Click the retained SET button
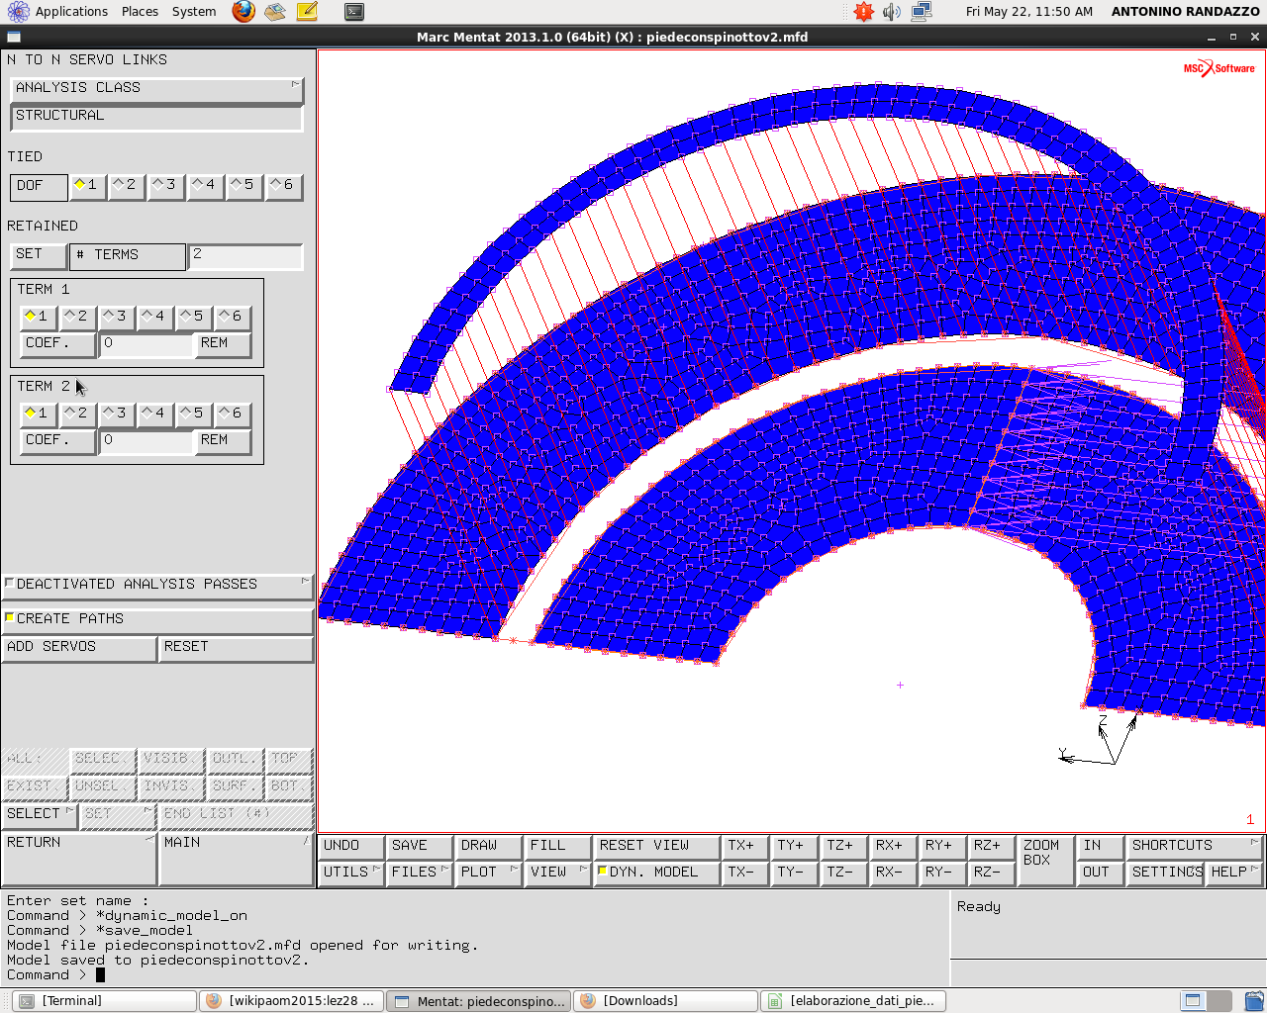This screenshot has height=1013, width=1267. tap(38, 254)
